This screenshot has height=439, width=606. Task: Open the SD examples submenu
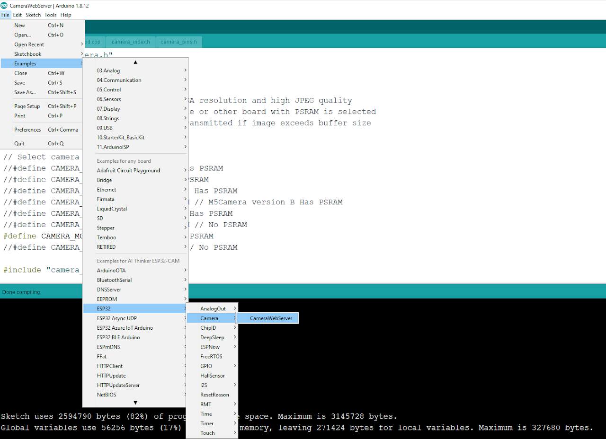pyautogui.click(x=135, y=218)
